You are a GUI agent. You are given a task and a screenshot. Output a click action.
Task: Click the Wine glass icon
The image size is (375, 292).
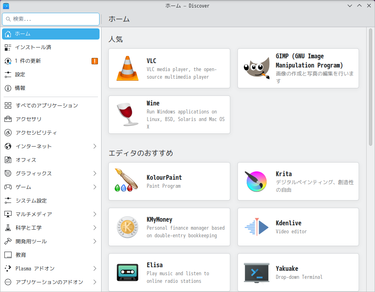[x=128, y=115]
